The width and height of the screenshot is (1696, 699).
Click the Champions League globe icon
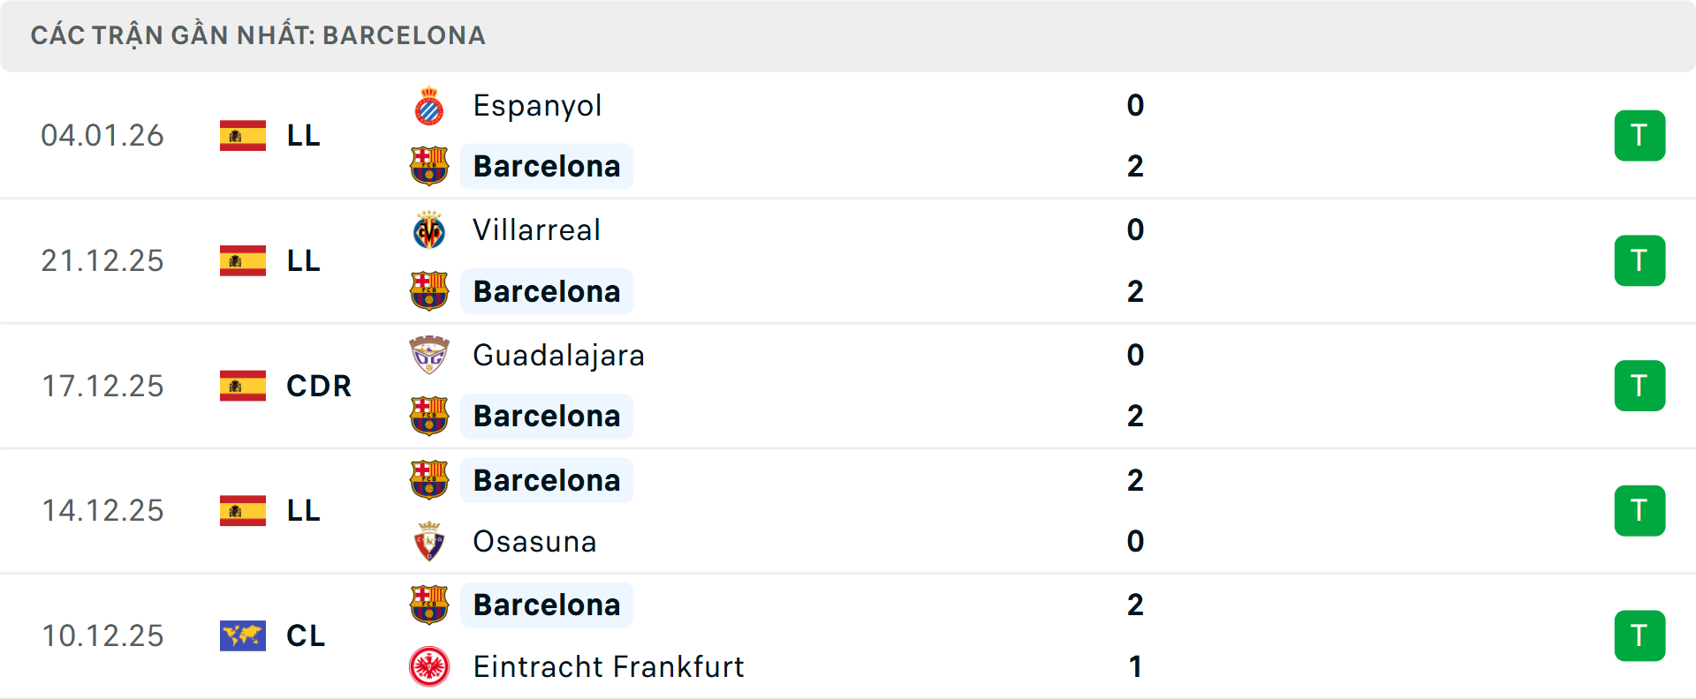242,635
